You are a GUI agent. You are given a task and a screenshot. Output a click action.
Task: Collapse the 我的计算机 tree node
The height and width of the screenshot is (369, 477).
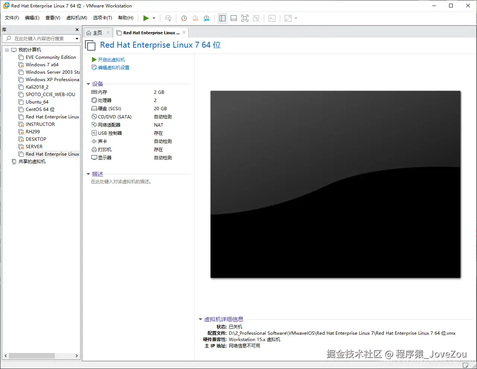7,50
